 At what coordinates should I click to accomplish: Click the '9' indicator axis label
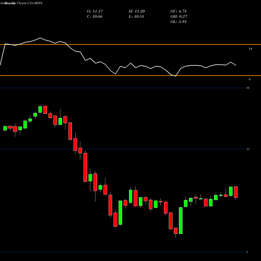[250, 79]
